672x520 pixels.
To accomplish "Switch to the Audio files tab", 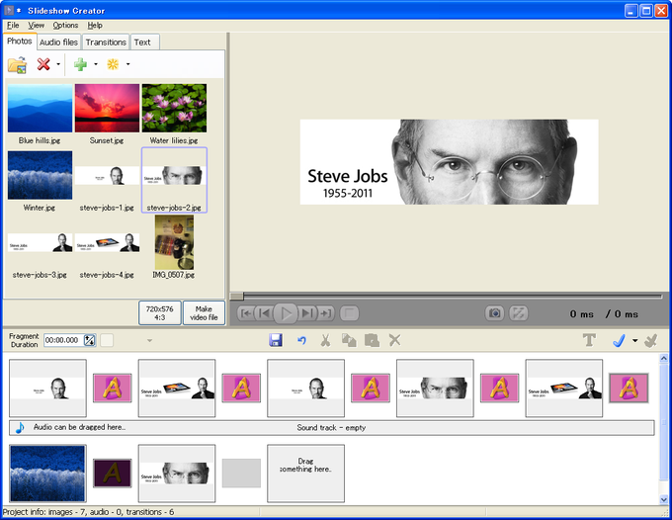I will [58, 42].
